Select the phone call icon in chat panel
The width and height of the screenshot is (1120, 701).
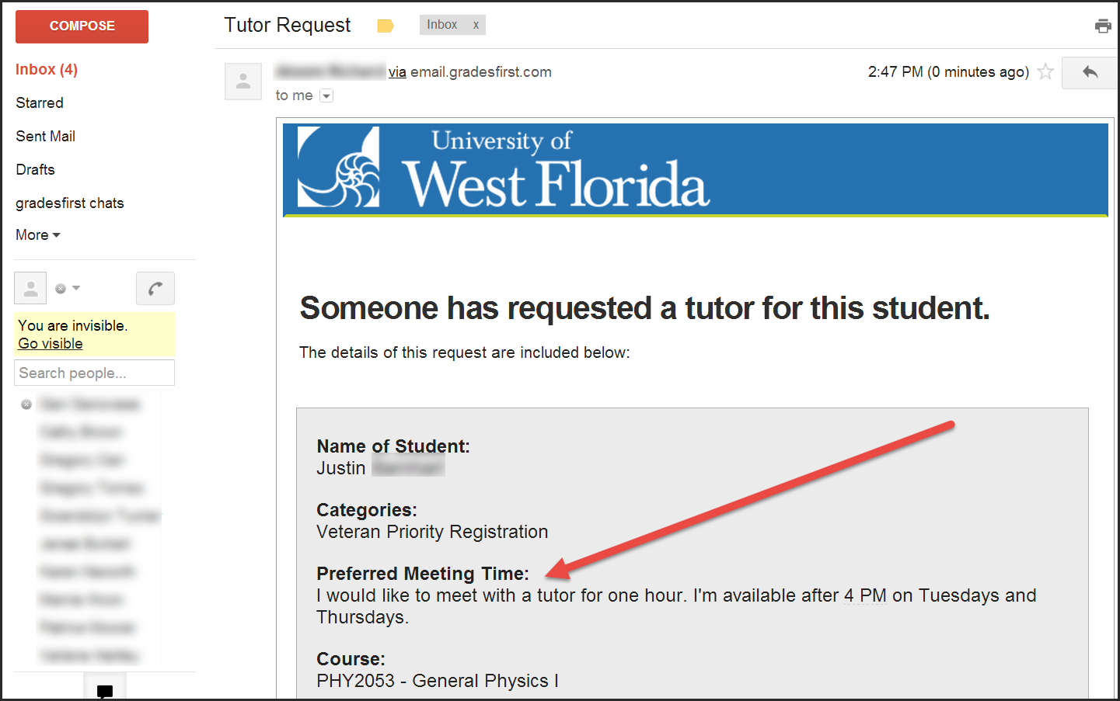155,288
